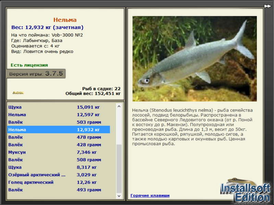The height and width of the screenshot is (205, 274).
Task: Open the Горячие клавиши link
Action: tap(150, 195)
